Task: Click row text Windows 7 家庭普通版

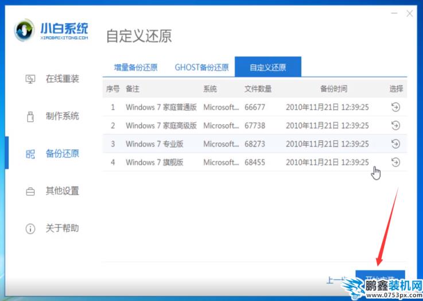Action: pos(161,107)
